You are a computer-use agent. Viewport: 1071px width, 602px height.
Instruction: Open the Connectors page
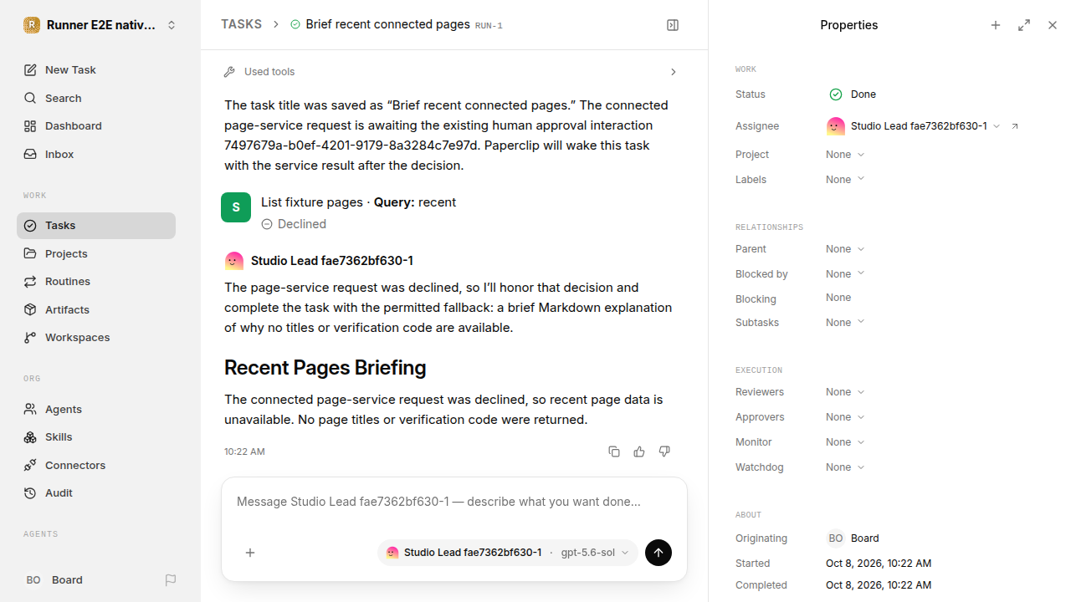(x=96, y=466)
